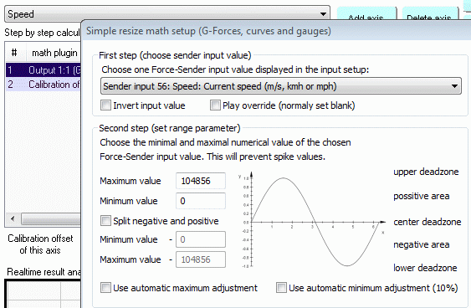Check Use automatic minimum adjustment (10%)
This screenshot has width=471, height=308.
(281, 288)
